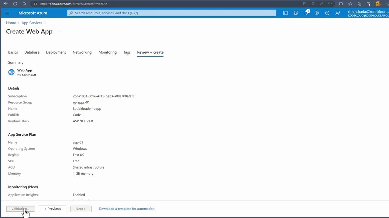The height and width of the screenshot is (218, 389).
Task: Open the notifications bell
Action: click(307, 13)
